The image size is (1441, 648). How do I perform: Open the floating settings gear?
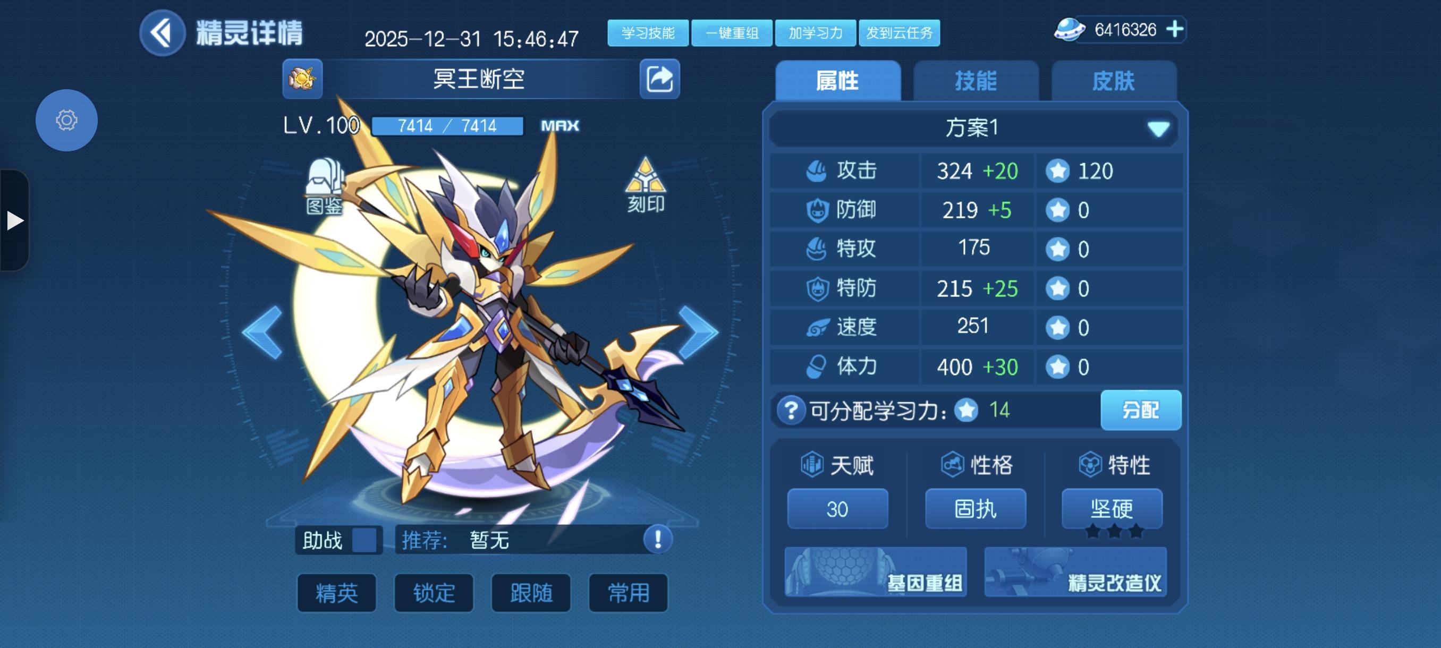(66, 120)
